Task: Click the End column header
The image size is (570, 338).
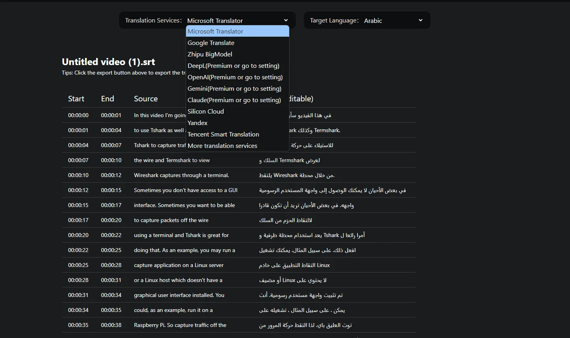Action: click(107, 99)
